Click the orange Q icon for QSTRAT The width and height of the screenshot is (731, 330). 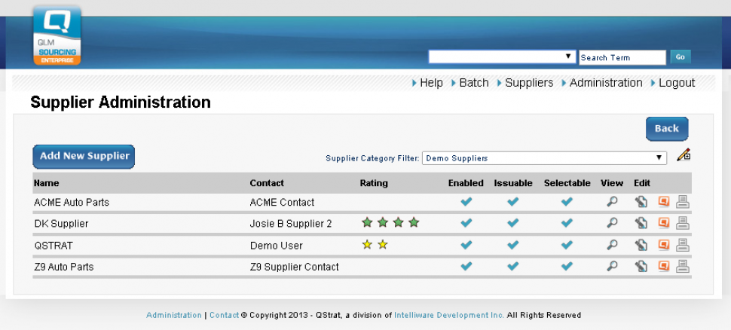664,245
